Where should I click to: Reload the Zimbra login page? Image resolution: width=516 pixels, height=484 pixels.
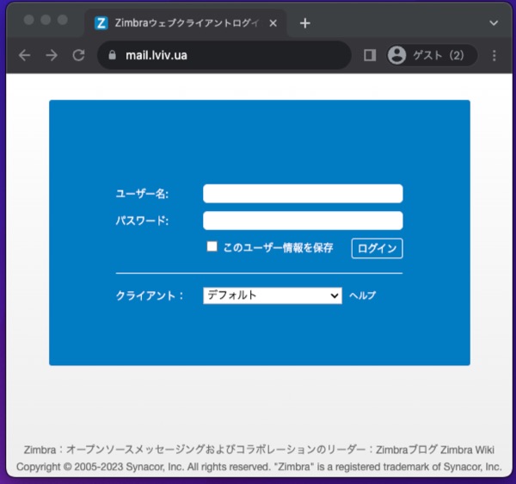click(78, 55)
